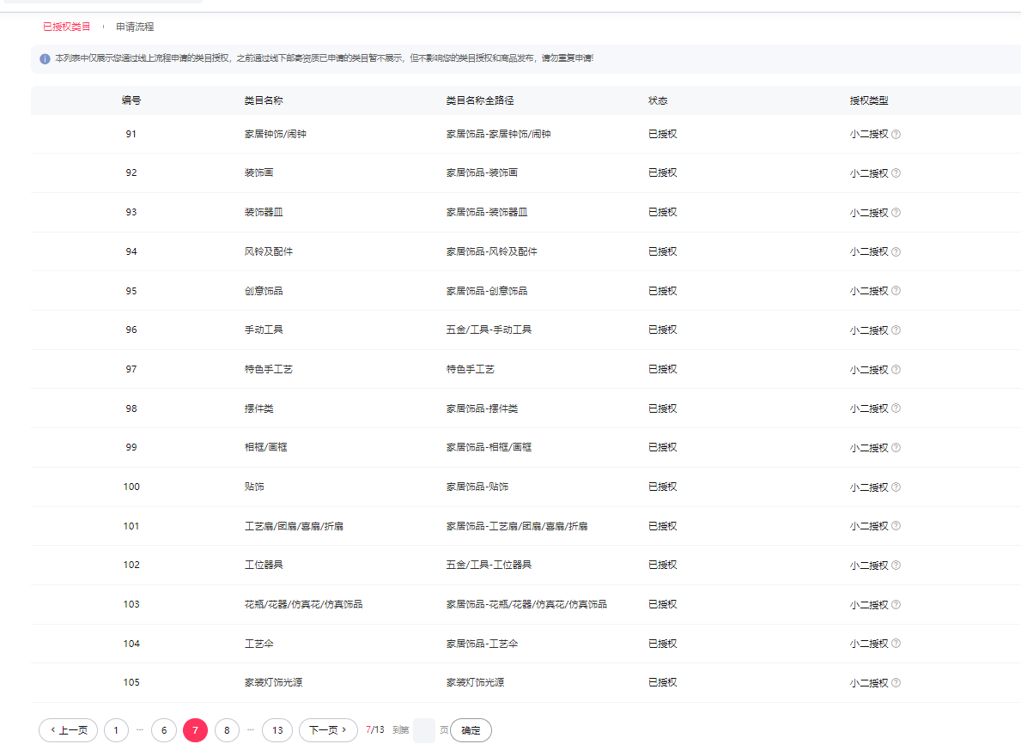This screenshot has height=750, width=1021.
Task: Open page 6 in pagination
Action: pos(163,730)
